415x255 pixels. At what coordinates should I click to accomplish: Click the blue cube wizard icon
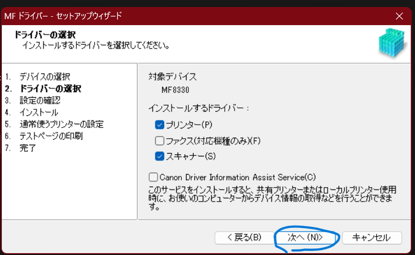pos(392,44)
